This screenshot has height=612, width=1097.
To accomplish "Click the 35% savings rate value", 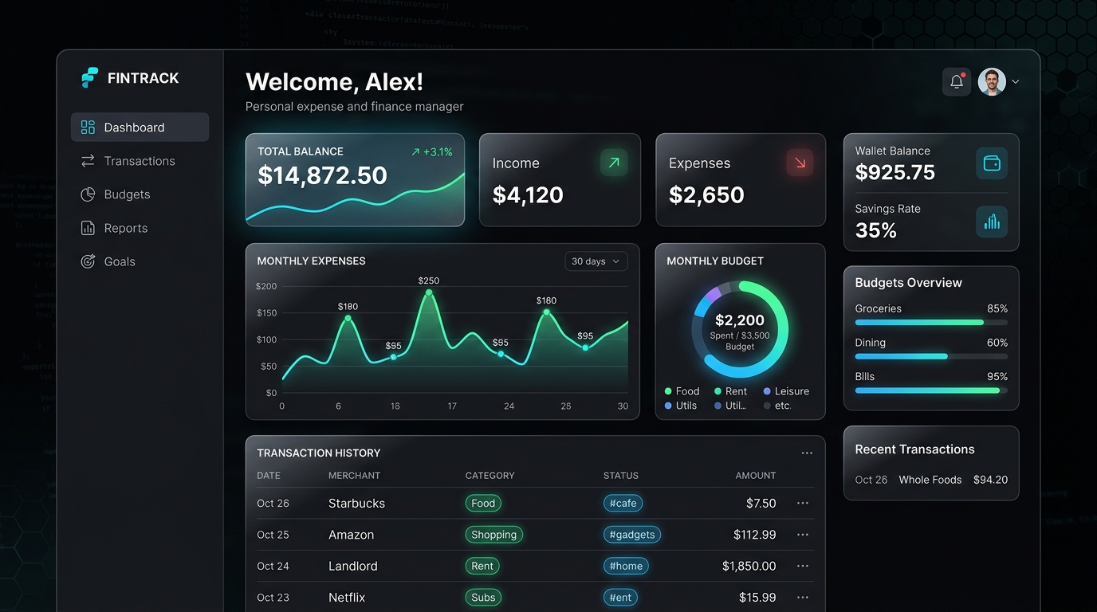I will tap(876, 230).
